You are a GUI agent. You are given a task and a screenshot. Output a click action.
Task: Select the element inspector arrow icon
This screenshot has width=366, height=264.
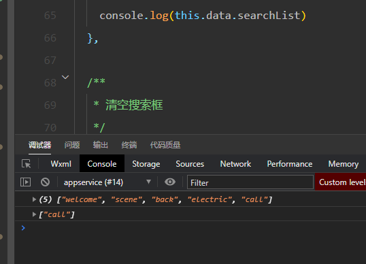[x=26, y=163]
